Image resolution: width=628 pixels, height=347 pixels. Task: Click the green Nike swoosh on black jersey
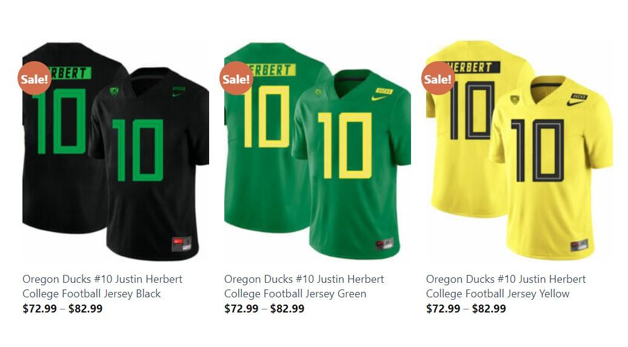178,94
